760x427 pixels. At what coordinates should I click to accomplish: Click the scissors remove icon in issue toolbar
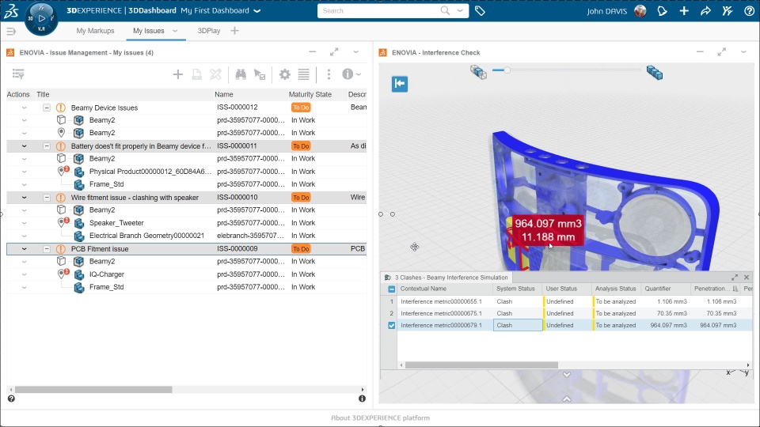(x=215, y=74)
